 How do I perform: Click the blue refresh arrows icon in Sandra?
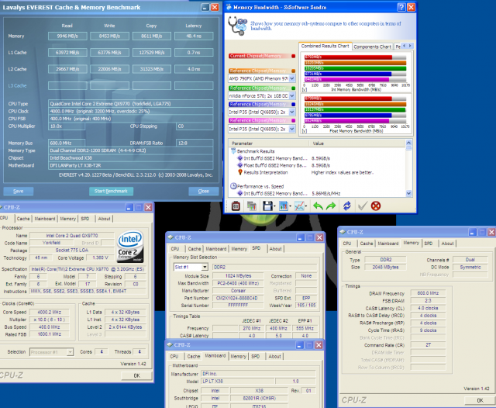pyautogui.click(x=347, y=206)
